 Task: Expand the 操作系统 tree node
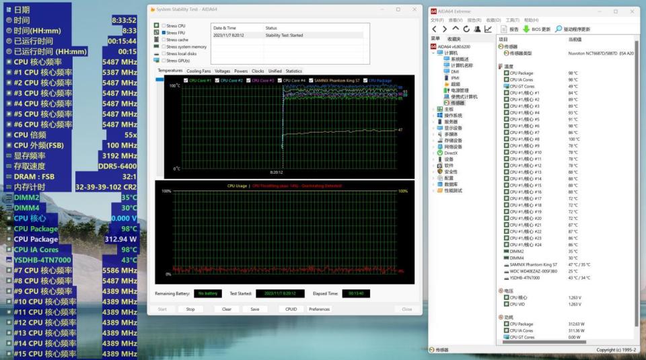tap(433, 115)
